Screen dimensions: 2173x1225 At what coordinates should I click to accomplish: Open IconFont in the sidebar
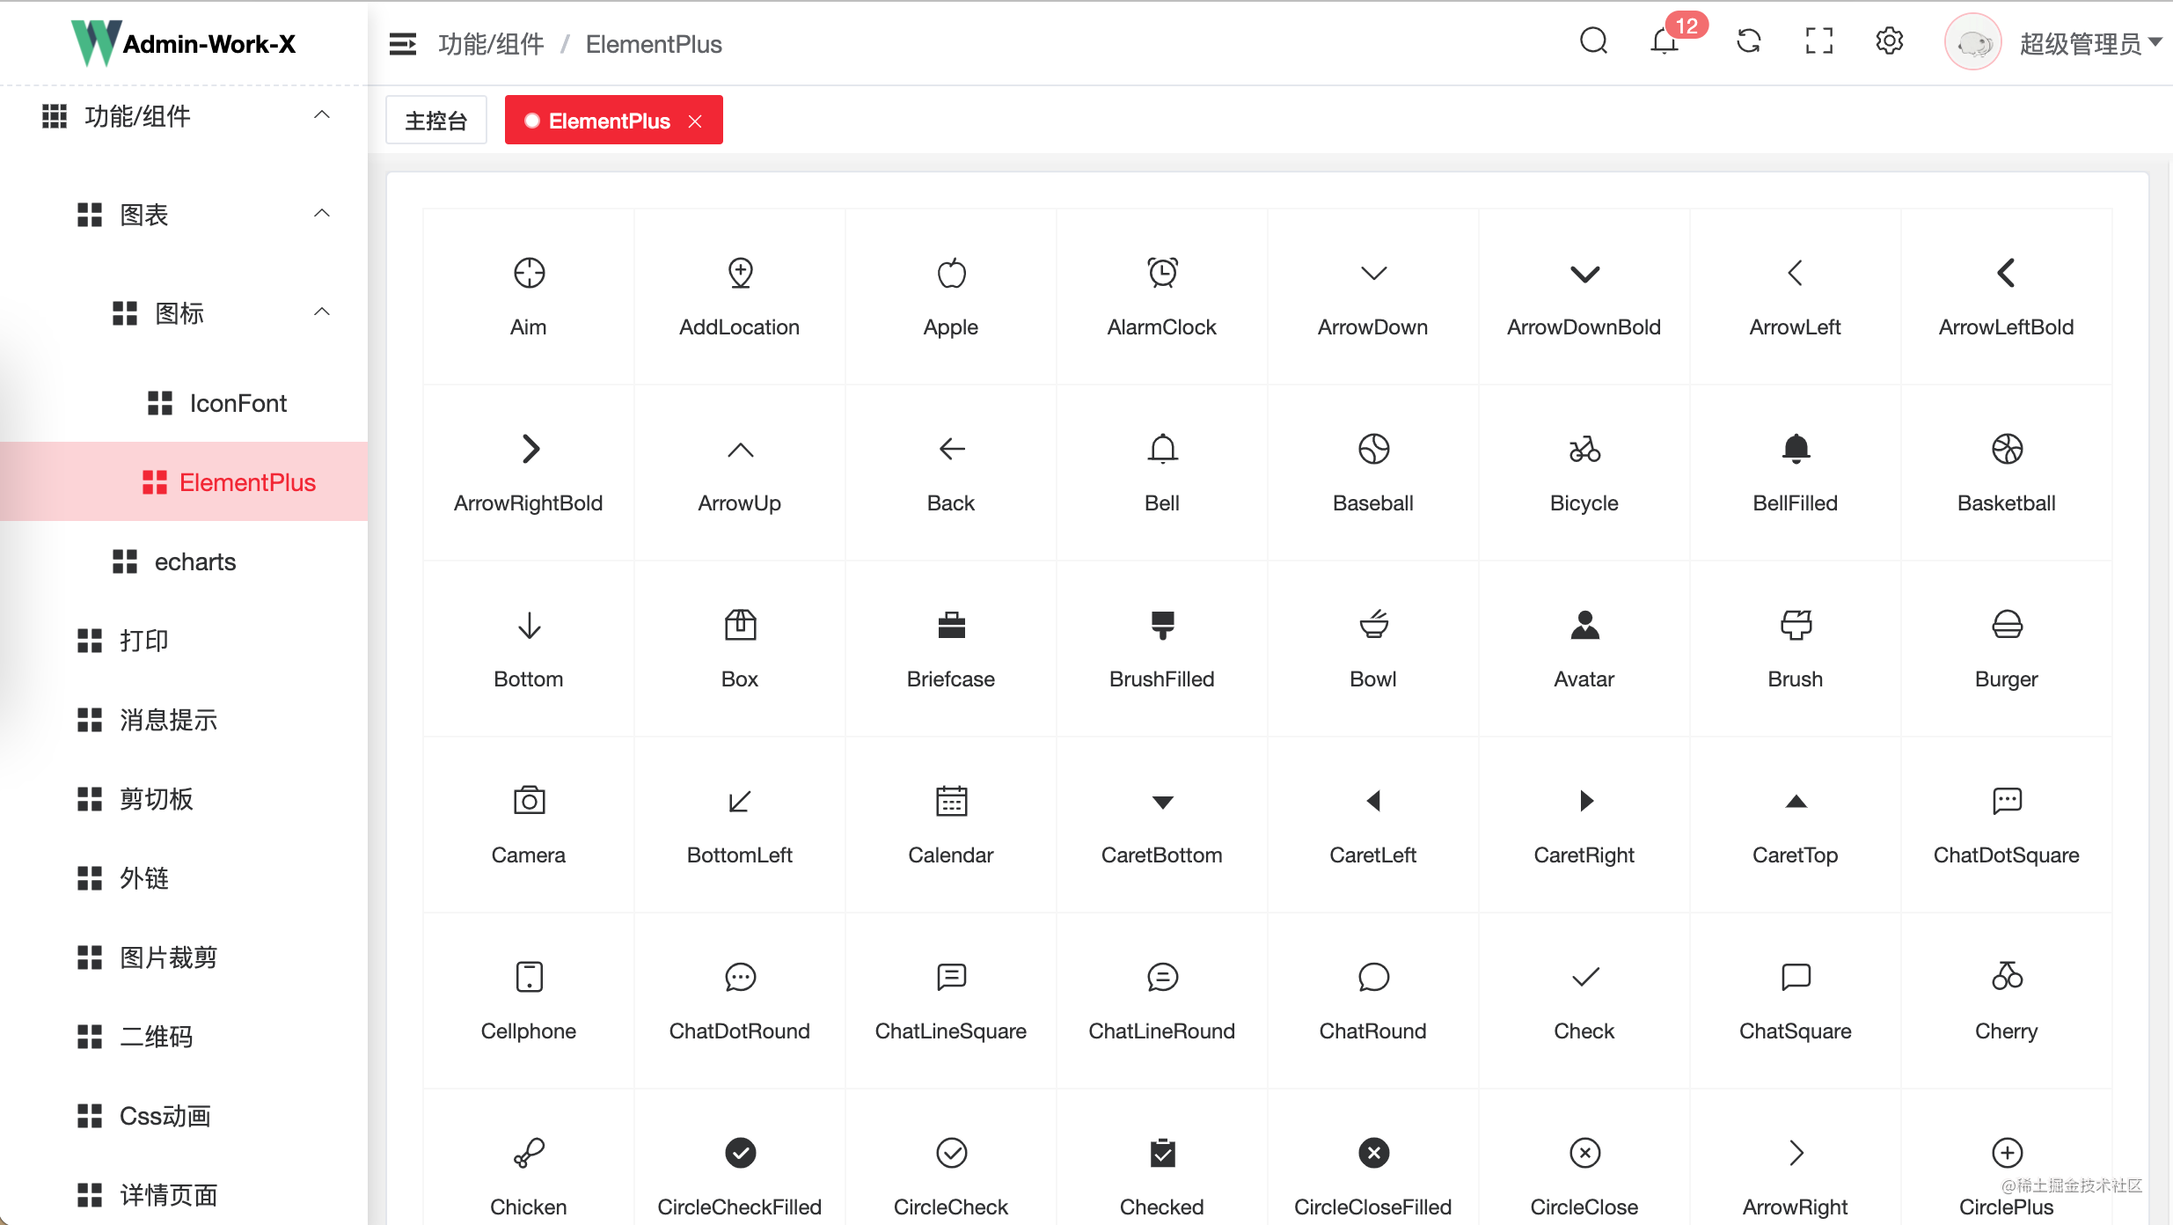[x=184, y=403]
